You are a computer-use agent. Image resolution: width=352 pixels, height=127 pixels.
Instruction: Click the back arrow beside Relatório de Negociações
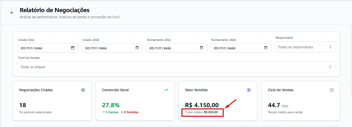[x=12, y=13]
